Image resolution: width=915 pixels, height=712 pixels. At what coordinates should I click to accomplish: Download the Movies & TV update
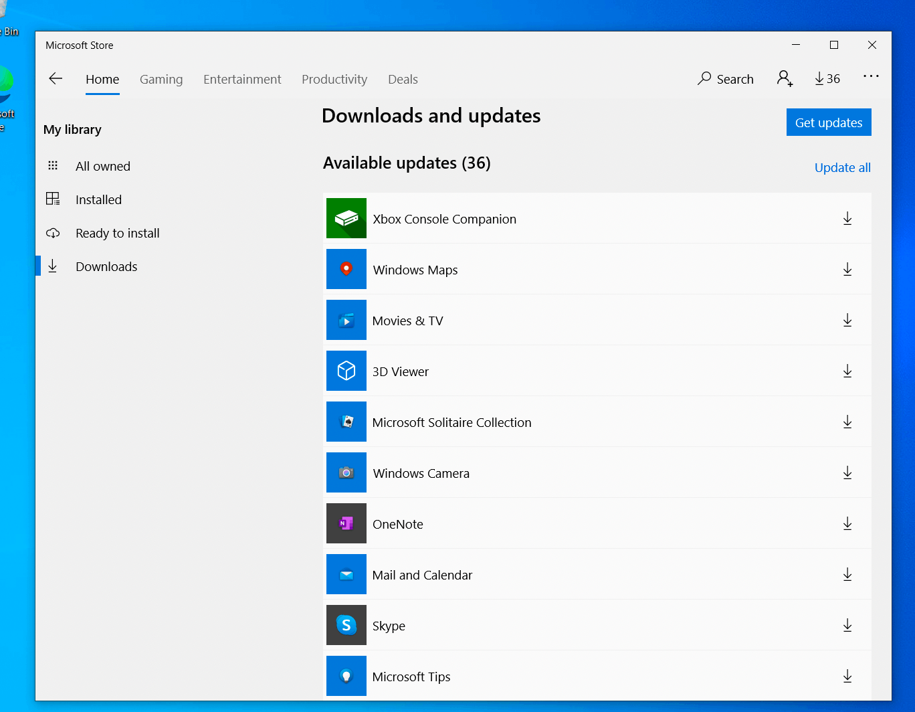[x=847, y=321]
